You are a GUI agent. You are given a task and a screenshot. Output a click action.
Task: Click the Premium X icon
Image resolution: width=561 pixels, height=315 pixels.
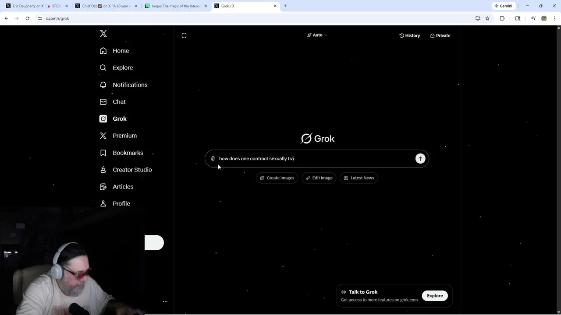tap(103, 136)
